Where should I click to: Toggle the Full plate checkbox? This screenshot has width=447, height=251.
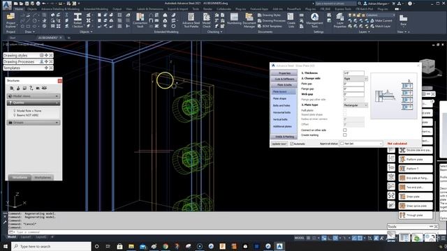coord(344,110)
